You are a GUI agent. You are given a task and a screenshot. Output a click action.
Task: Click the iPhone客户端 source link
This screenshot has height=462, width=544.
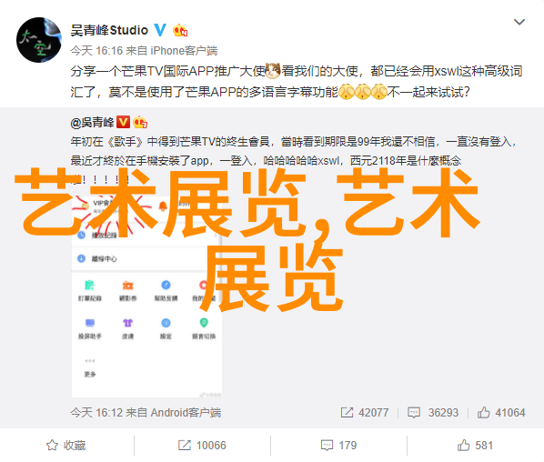click(184, 51)
